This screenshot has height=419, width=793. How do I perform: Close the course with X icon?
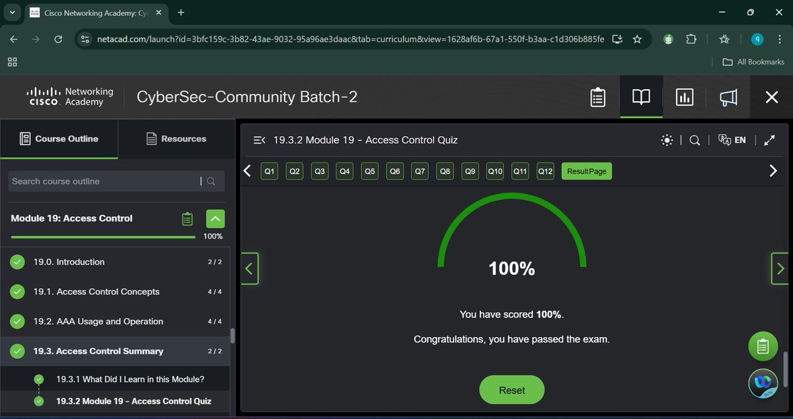click(771, 97)
